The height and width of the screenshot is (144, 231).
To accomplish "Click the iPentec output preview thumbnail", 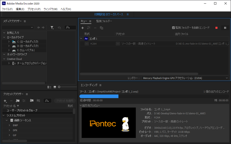I will (x=109, y=123).
